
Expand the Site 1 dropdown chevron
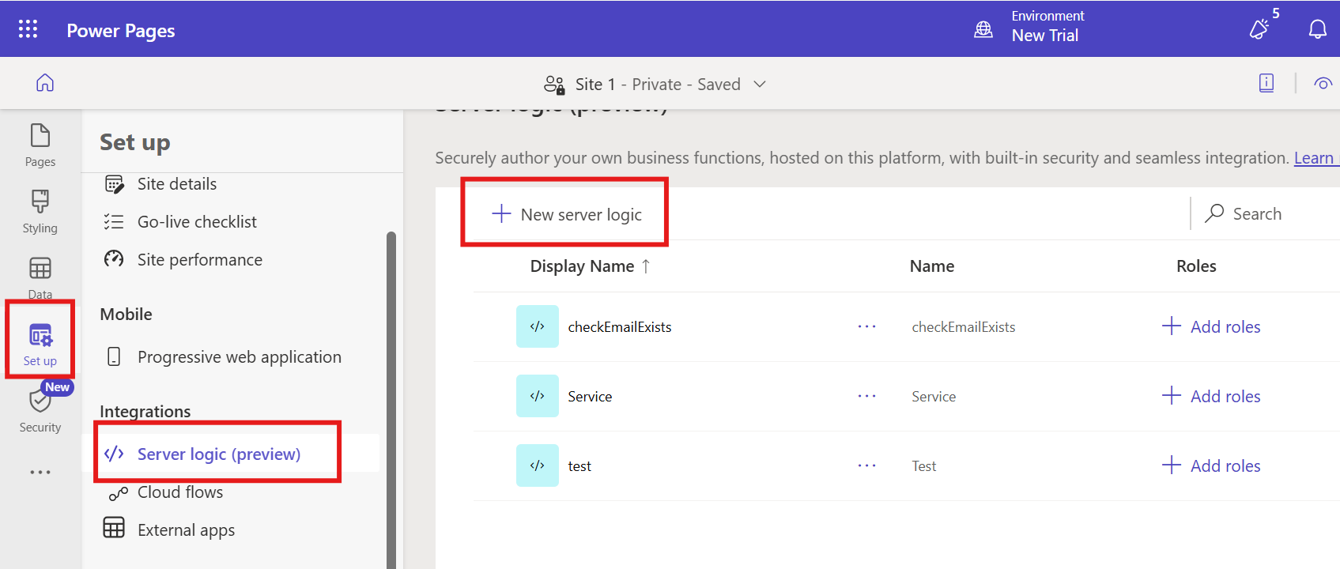(x=760, y=85)
